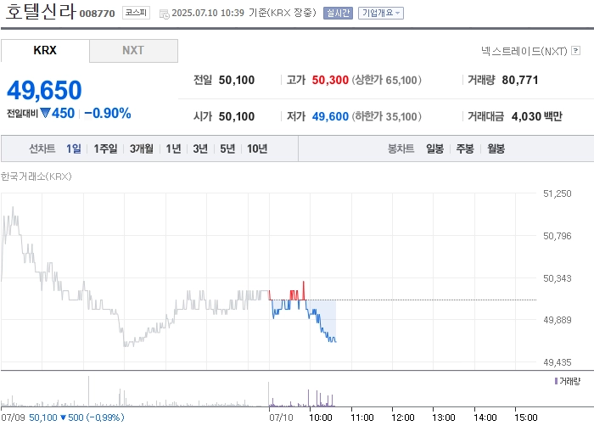Click the 10:00 time axis label

click(x=321, y=417)
